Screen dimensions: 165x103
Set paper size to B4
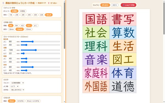(x=16, y=26)
